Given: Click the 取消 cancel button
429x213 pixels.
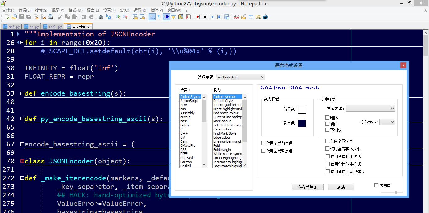Looking at the screenshot, I should pos(341,187).
